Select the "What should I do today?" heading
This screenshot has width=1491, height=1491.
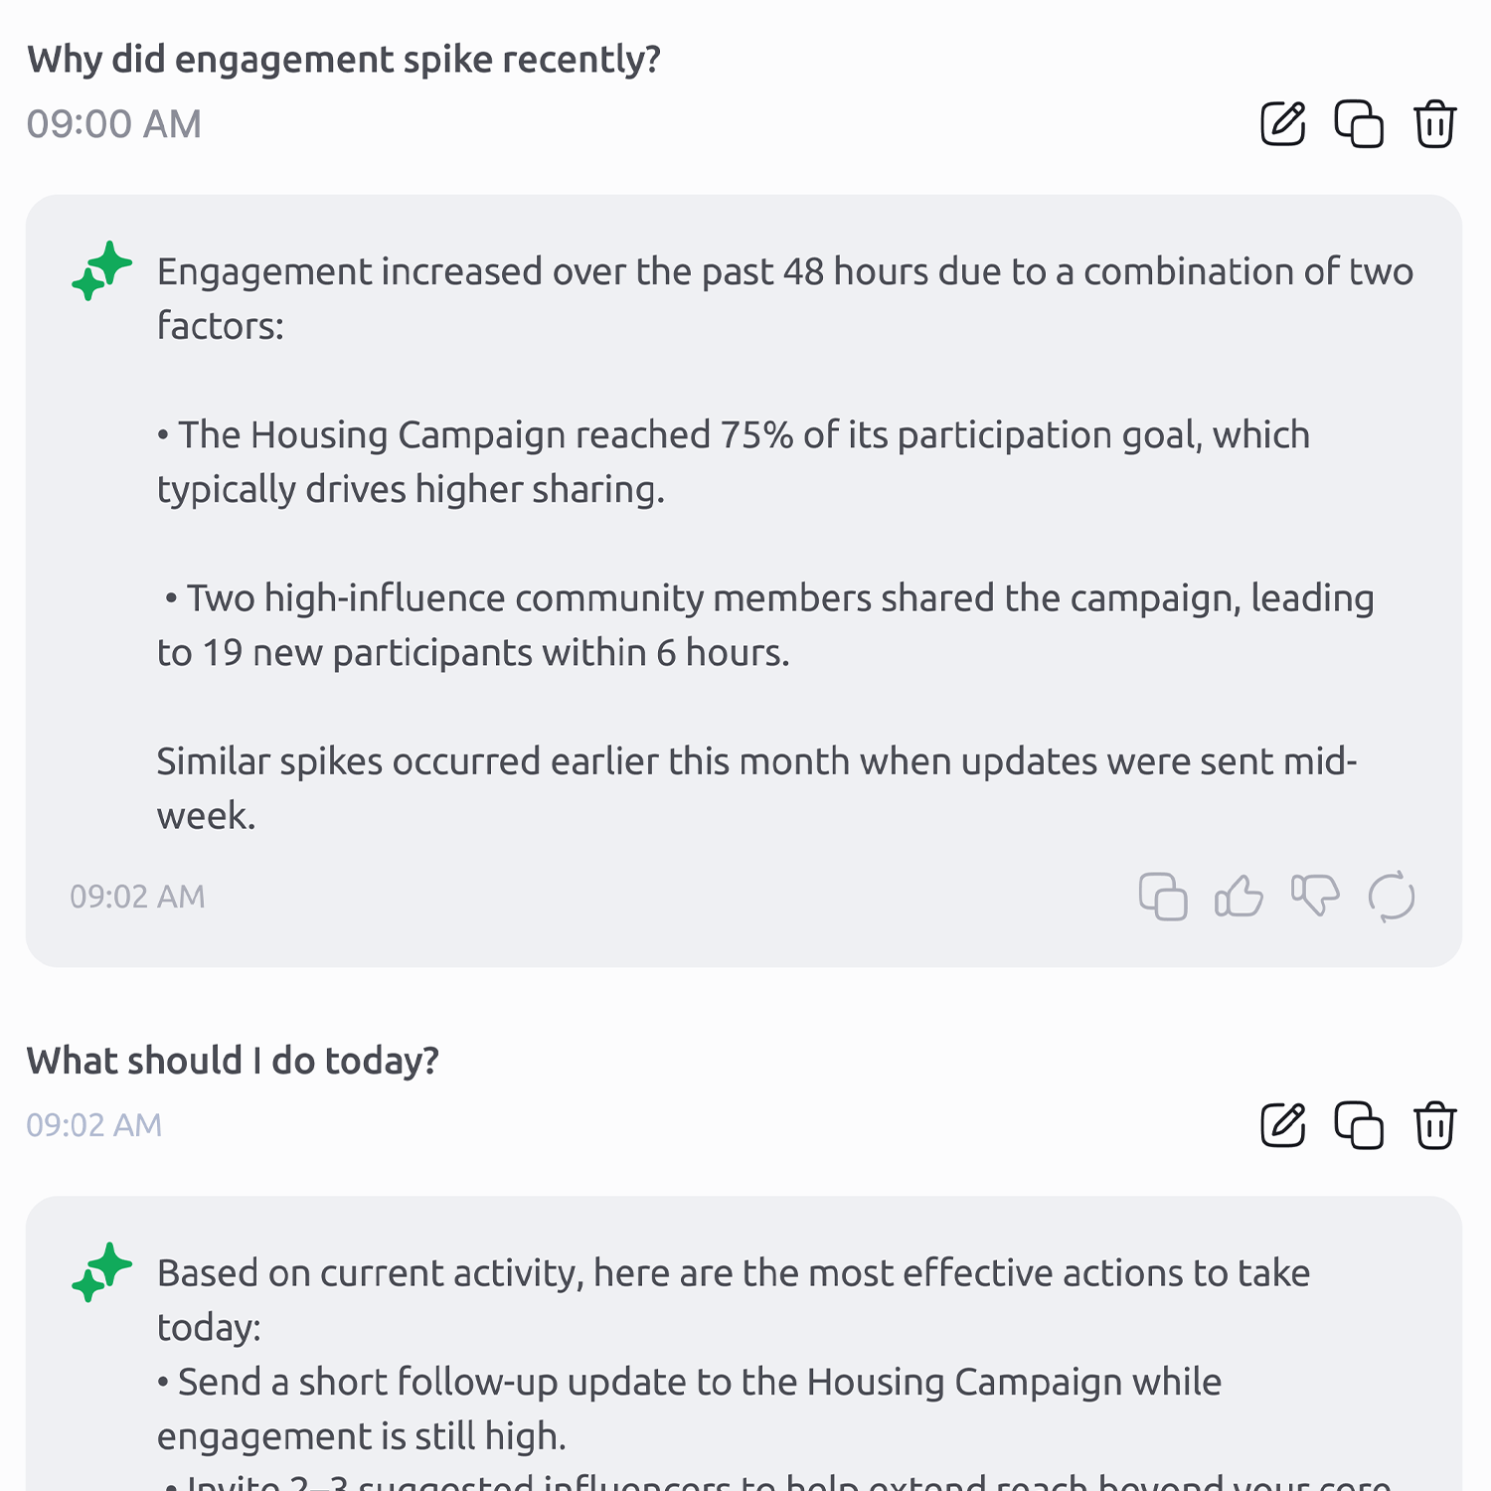pyautogui.click(x=233, y=1061)
